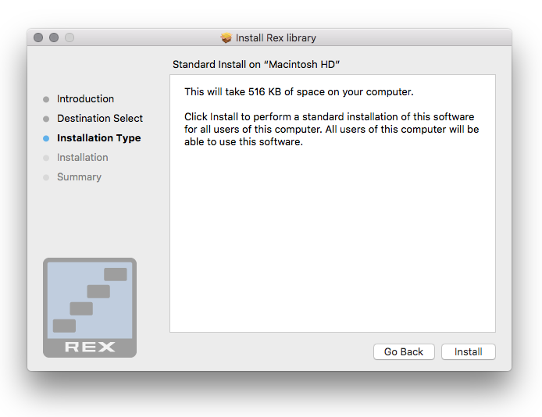Click the 'Install Rex library' window title

276,37
